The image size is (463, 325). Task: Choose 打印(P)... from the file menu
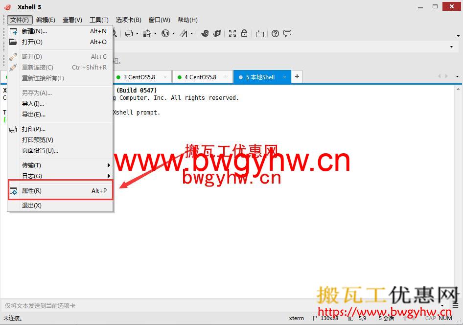pyautogui.click(x=60, y=129)
